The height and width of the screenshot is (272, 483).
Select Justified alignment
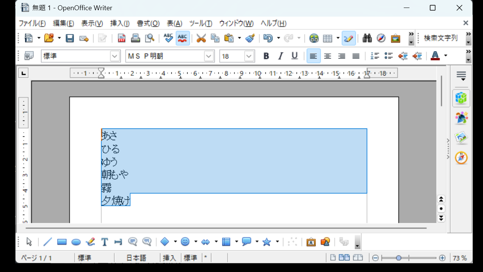tap(356, 56)
